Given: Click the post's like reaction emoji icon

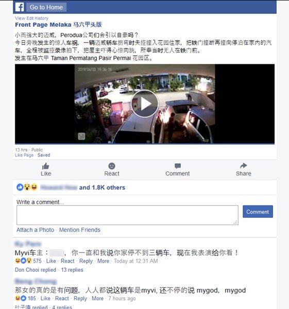Looking at the screenshot, I should [20, 187].
